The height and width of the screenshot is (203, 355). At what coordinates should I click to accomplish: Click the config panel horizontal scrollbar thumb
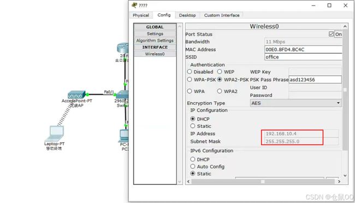click(263, 182)
